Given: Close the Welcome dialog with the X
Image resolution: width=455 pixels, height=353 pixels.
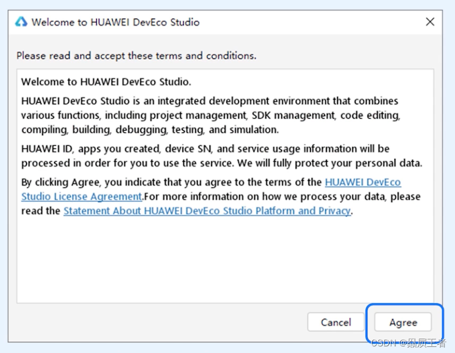Looking at the screenshot, I should coord(430,22).
